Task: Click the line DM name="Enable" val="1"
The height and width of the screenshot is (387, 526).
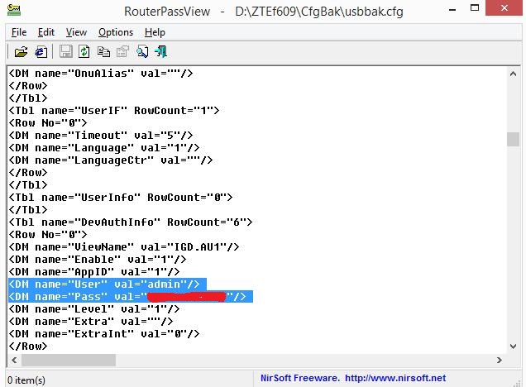Action: pyautogui.click(x=98, y=260)
